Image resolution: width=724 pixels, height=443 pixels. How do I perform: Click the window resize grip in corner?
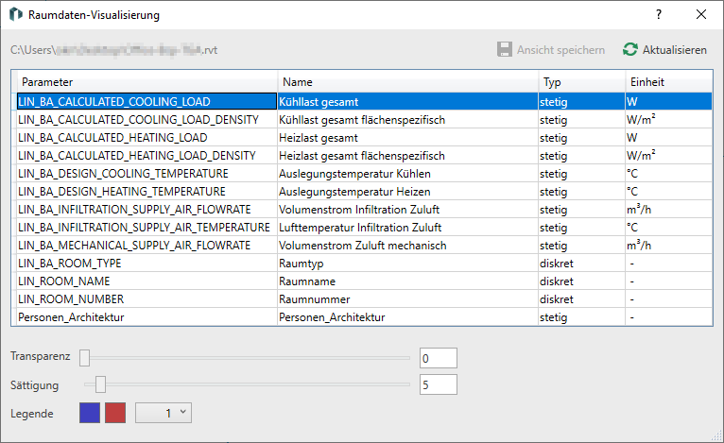(717, 436)
